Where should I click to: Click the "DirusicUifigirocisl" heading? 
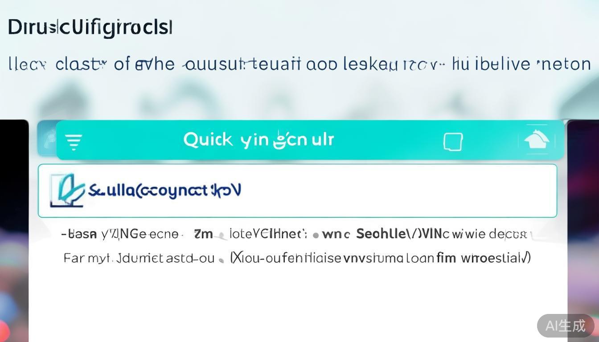(90, 28)
